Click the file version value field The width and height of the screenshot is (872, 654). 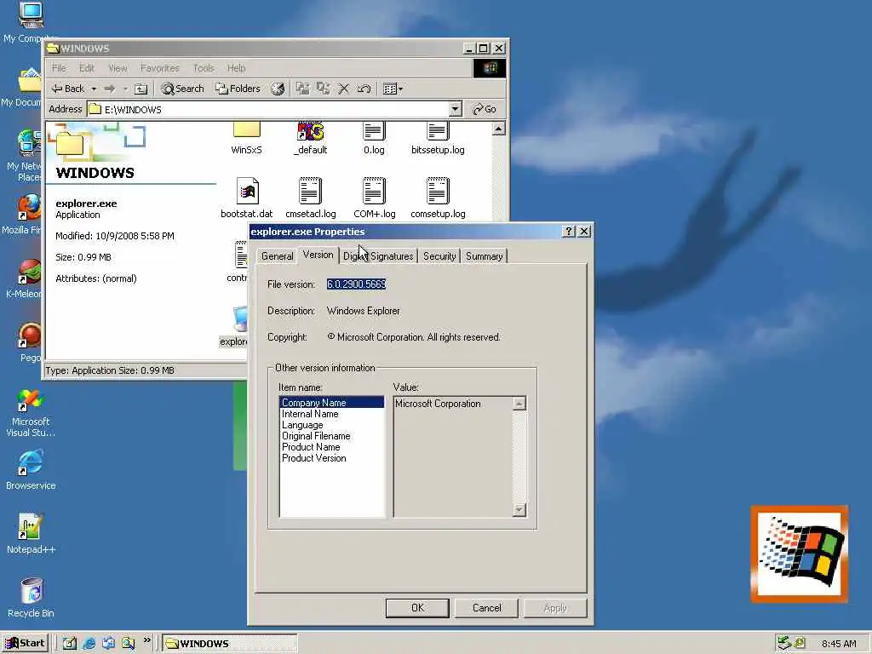[x=357, y=284]
